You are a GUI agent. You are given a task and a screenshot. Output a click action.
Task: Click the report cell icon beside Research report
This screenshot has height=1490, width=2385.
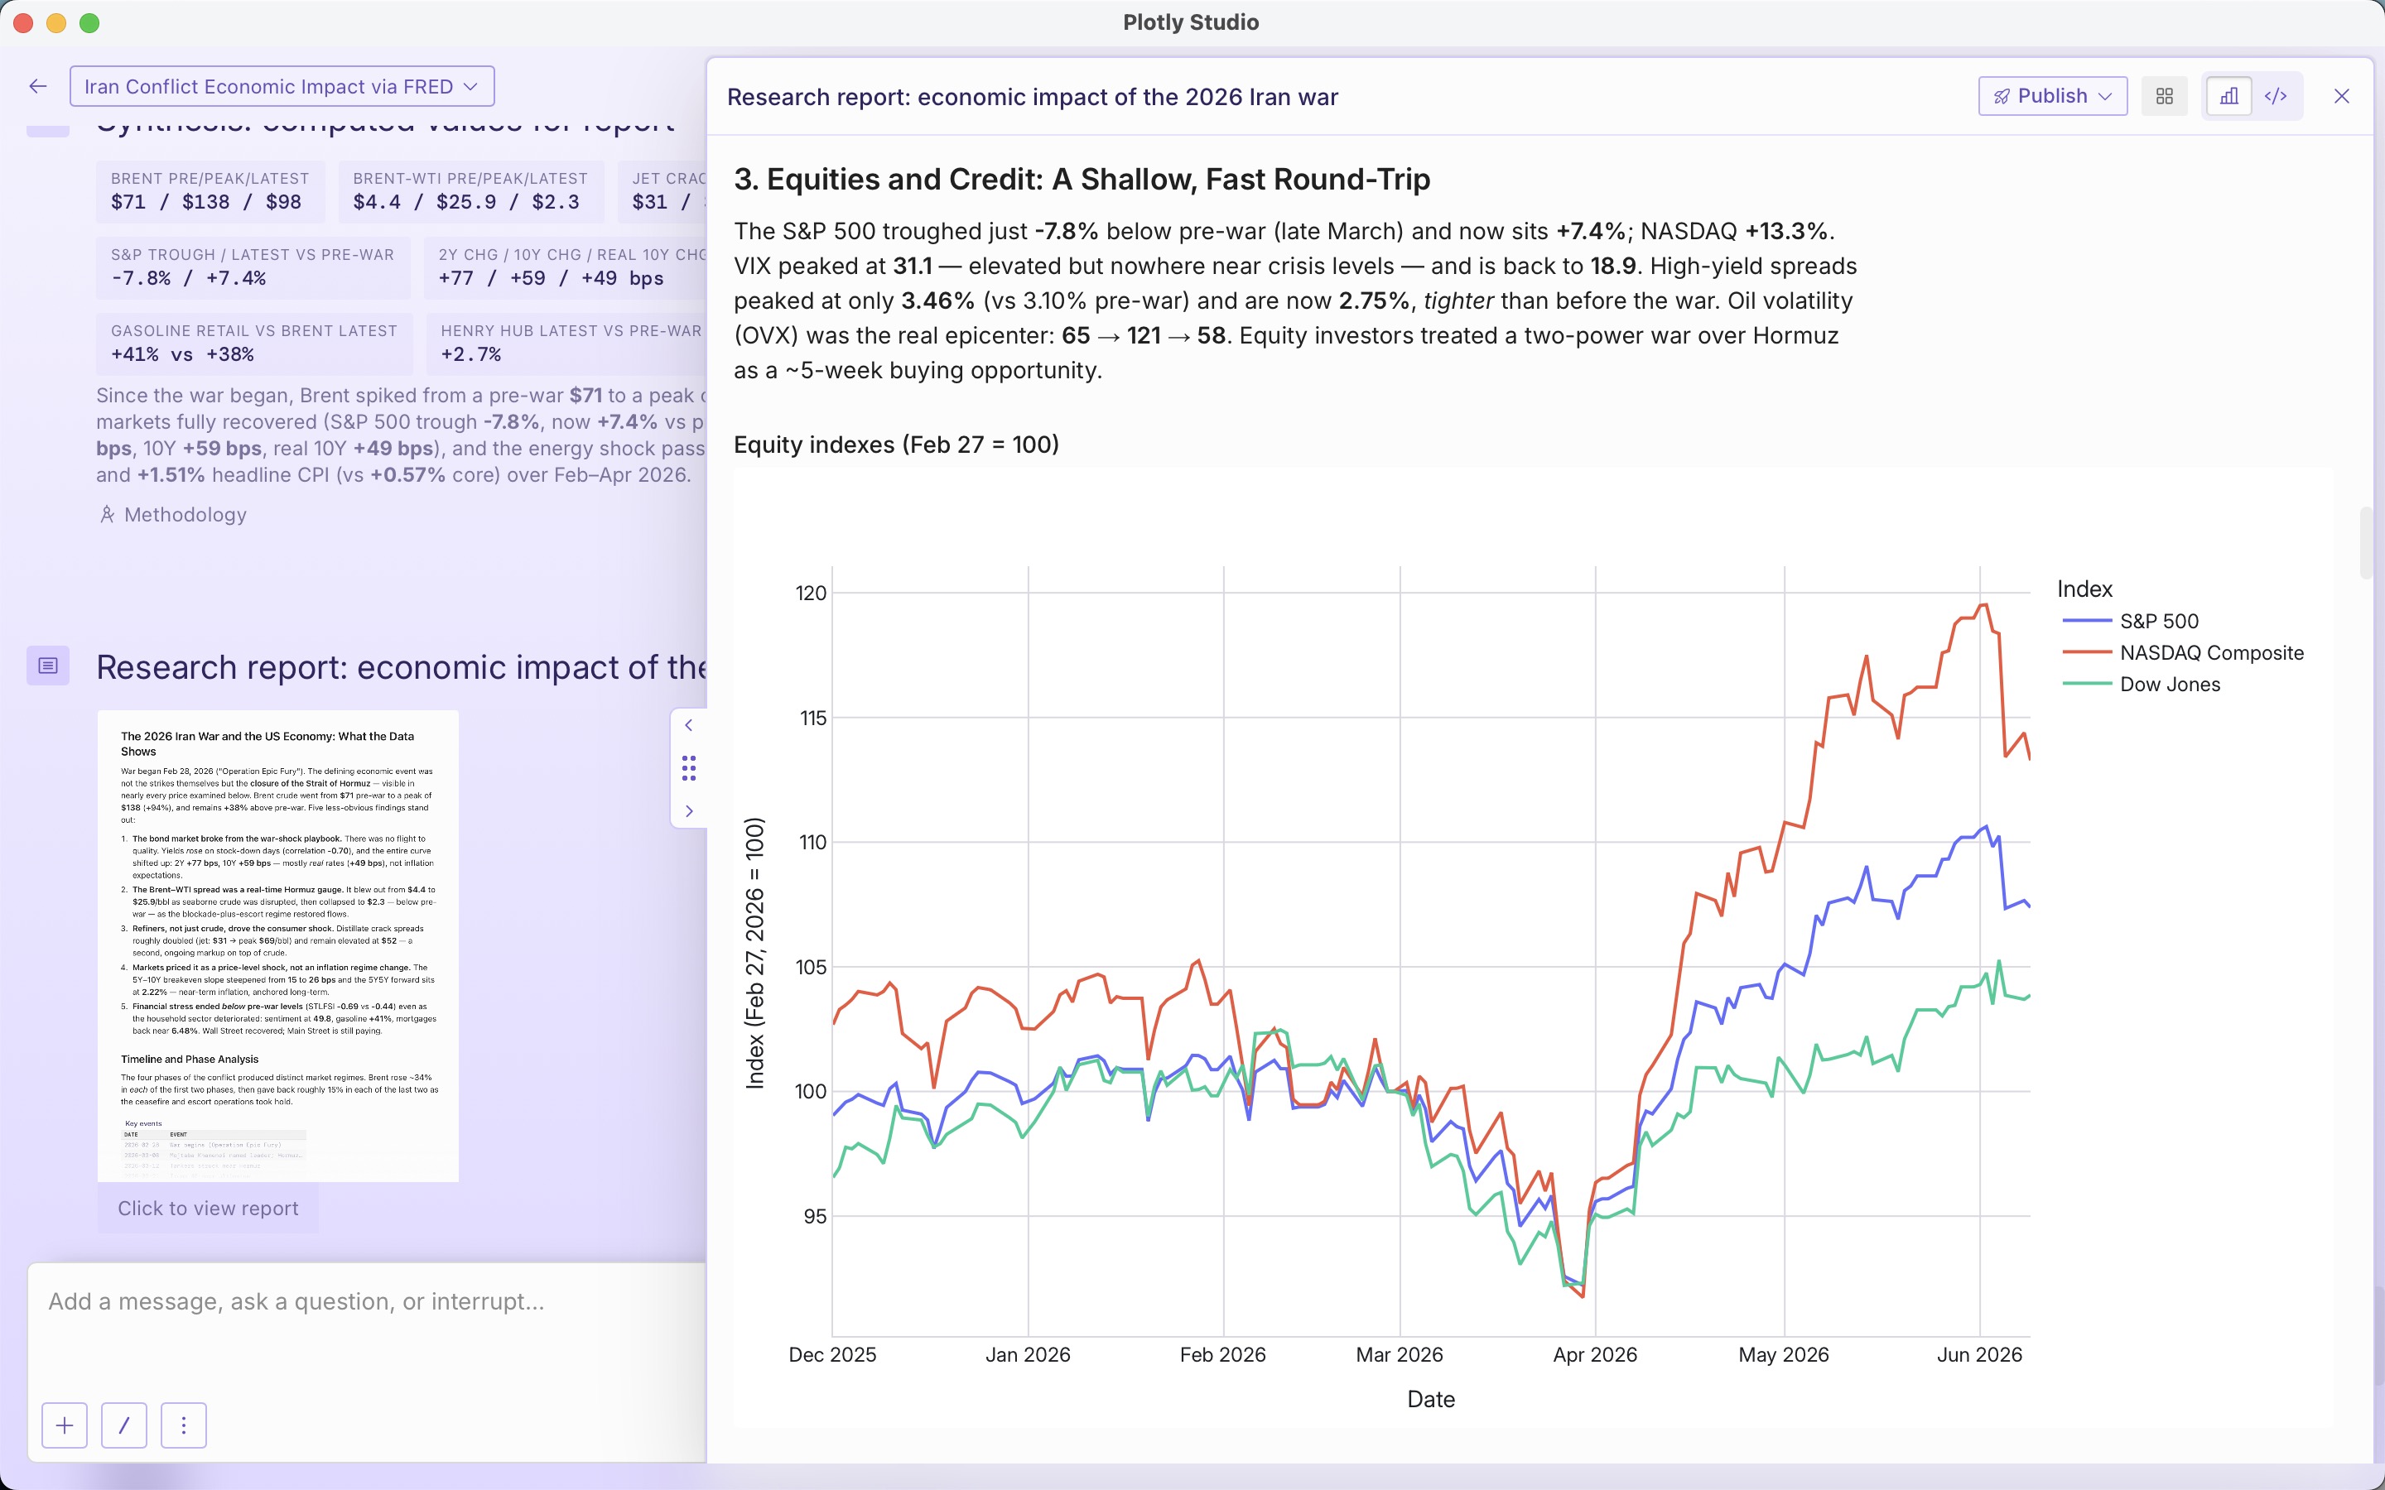click(47, 666)
